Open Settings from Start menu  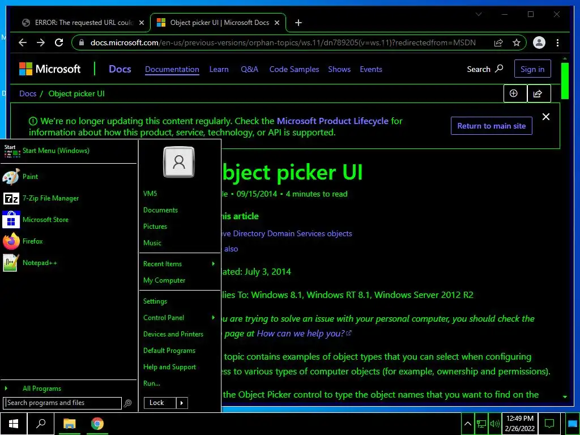pyautogui.click(x=155, y=301)
